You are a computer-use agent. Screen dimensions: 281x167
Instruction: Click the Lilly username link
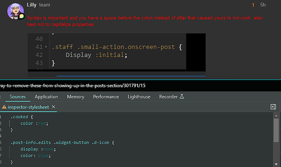(x=31, y=5)
